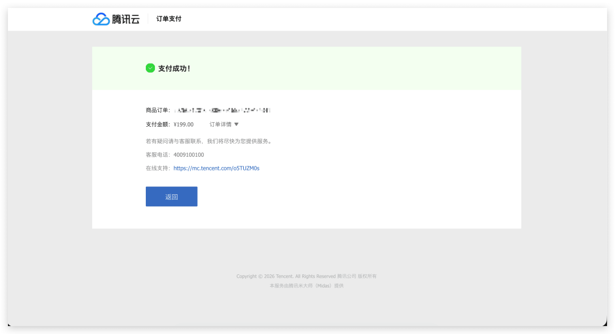This screenshot has width=615, height=334.
Task: Click the 订单支付 page title
Action: pos(169,18)
